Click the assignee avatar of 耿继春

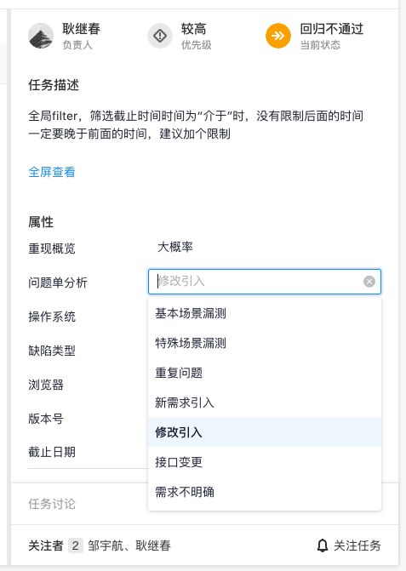[x=41, y=36]
